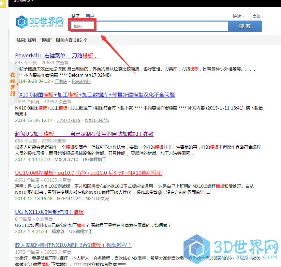The image size is (281, 267).
Task: Open UG编程加工 forum under the 杨悠悠 post
Action: click(x=81, y=231)
